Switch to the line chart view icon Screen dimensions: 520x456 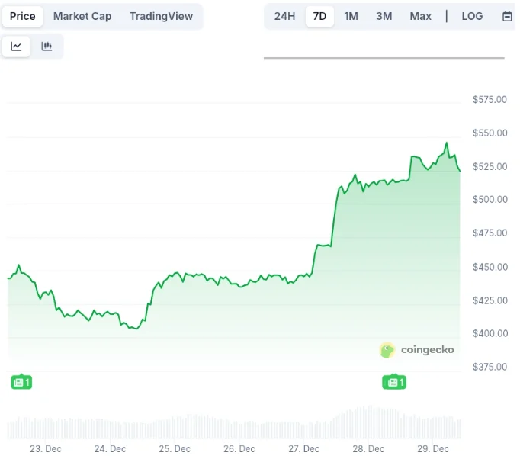(x=16, y=46)
